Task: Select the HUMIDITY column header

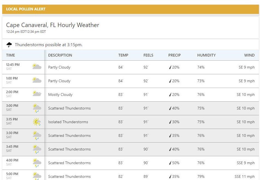Action: coord(206,55)
